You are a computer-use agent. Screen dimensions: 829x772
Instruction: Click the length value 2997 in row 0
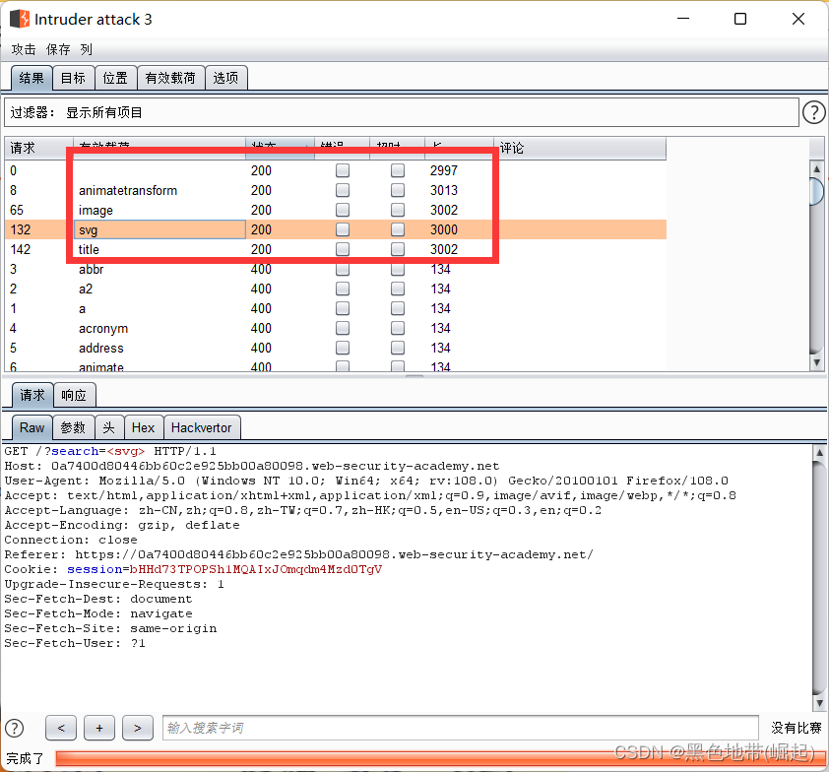tap(444, 170)
